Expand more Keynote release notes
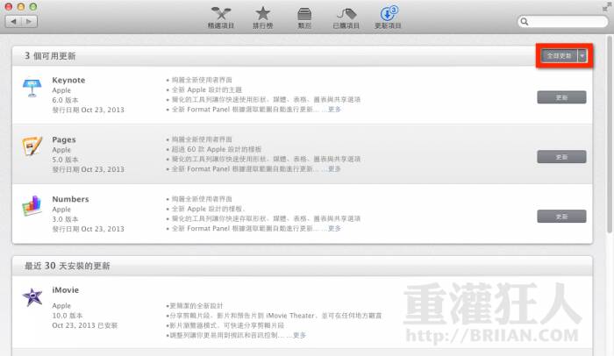The height and width of the screenshot is (356, 614). (334, 110)
